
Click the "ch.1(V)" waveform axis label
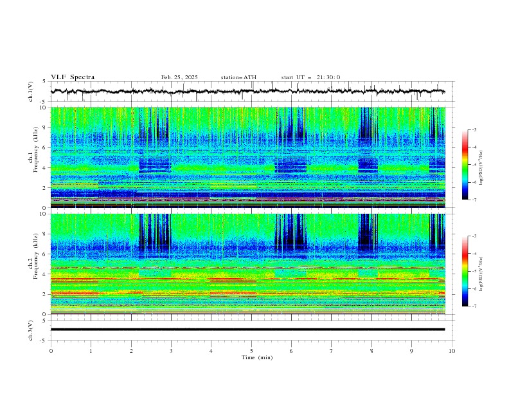[x=31, y=91]
